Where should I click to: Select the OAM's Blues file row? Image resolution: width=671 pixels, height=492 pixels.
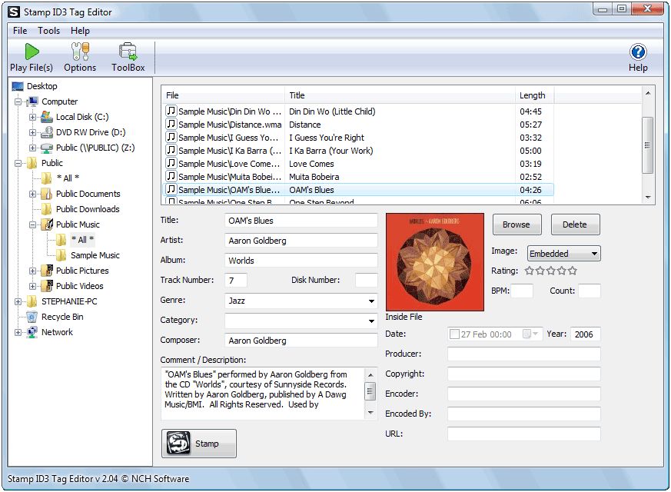click(x=307, y=190)
